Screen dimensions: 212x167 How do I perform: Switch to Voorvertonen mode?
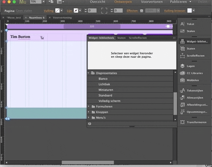pos(152,2)
